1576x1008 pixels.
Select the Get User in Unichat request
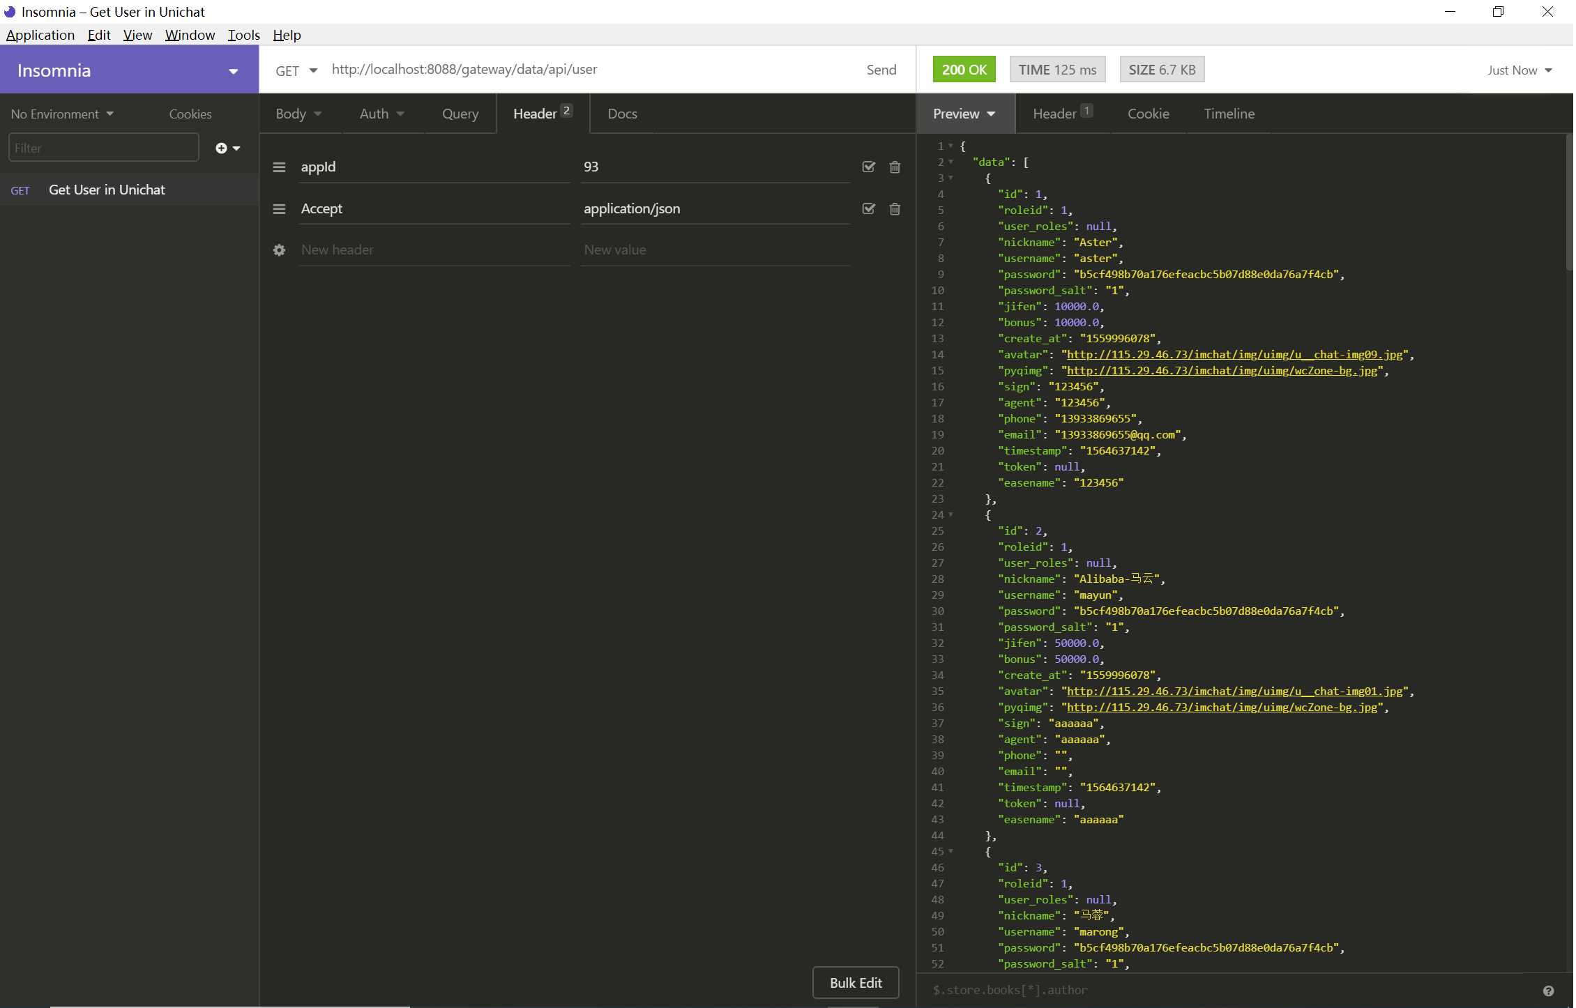point(129,190)
